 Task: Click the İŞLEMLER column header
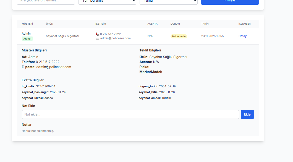click(244, 24)
